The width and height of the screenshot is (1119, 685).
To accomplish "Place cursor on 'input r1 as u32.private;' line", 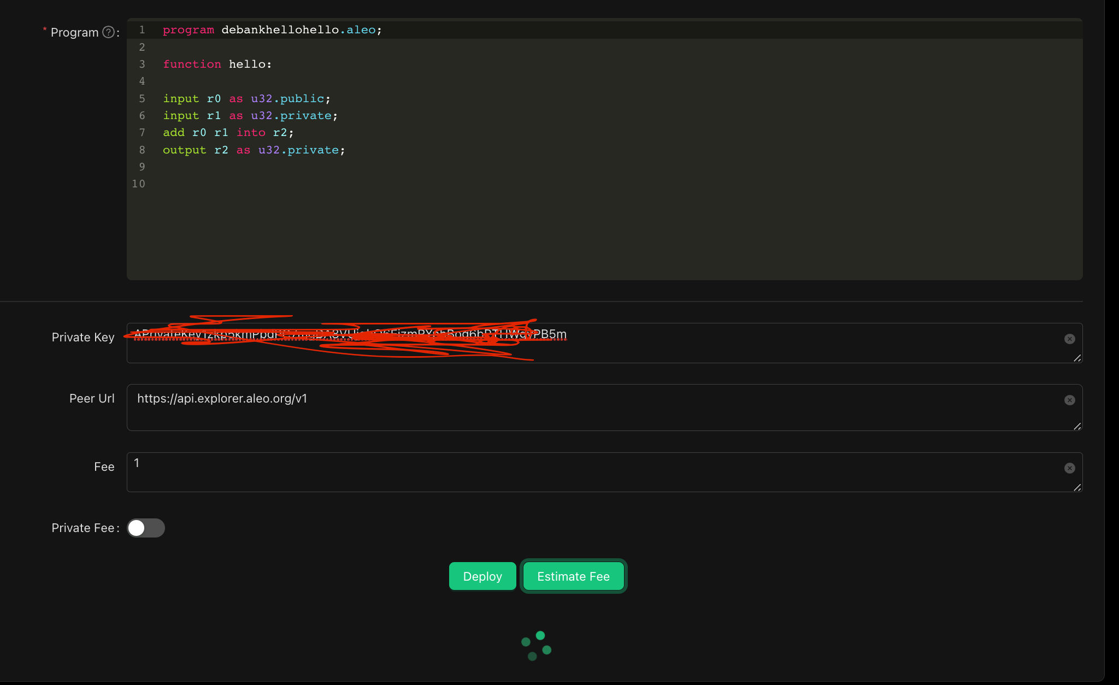I will click(250, 116).
